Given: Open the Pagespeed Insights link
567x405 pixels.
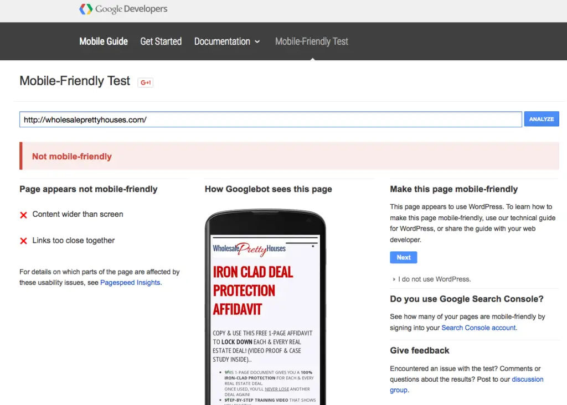Looking at the screenshot, I should [x=130, y=283].
